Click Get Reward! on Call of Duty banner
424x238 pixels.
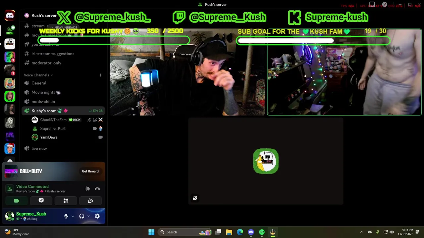tap(91, 171)
